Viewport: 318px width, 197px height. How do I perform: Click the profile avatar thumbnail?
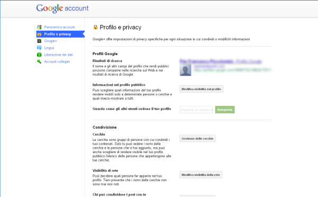tap(185, 70)
